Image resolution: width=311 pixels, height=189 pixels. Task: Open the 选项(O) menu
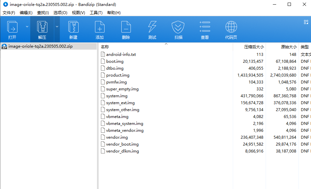[60, 13]
